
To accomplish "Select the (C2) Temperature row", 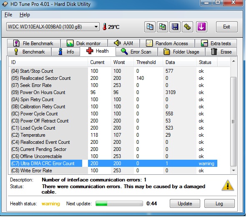I will pyautogui.click(x=114, y=135).
